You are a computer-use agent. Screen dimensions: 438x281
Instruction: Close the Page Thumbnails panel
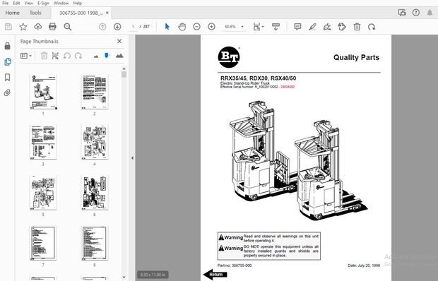tap(119, 41)
